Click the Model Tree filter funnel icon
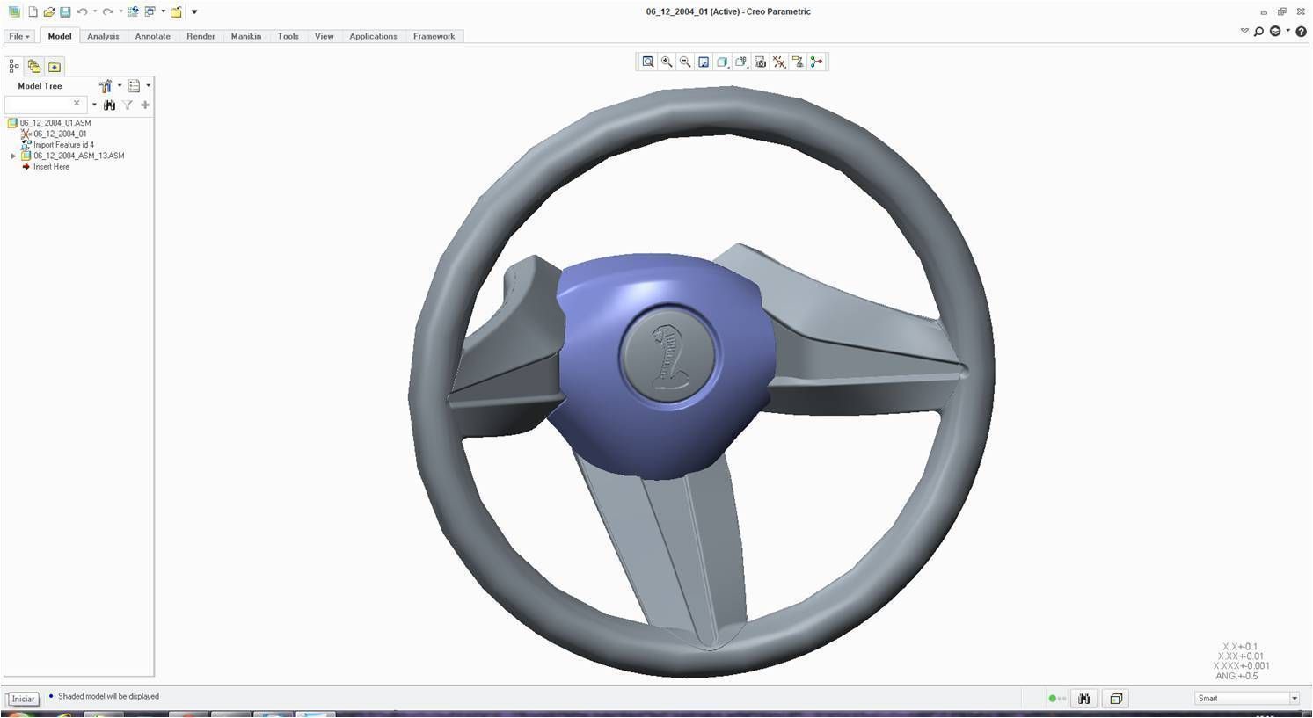The width and height of the screenshot is (1313, 718). pos(128,105)
